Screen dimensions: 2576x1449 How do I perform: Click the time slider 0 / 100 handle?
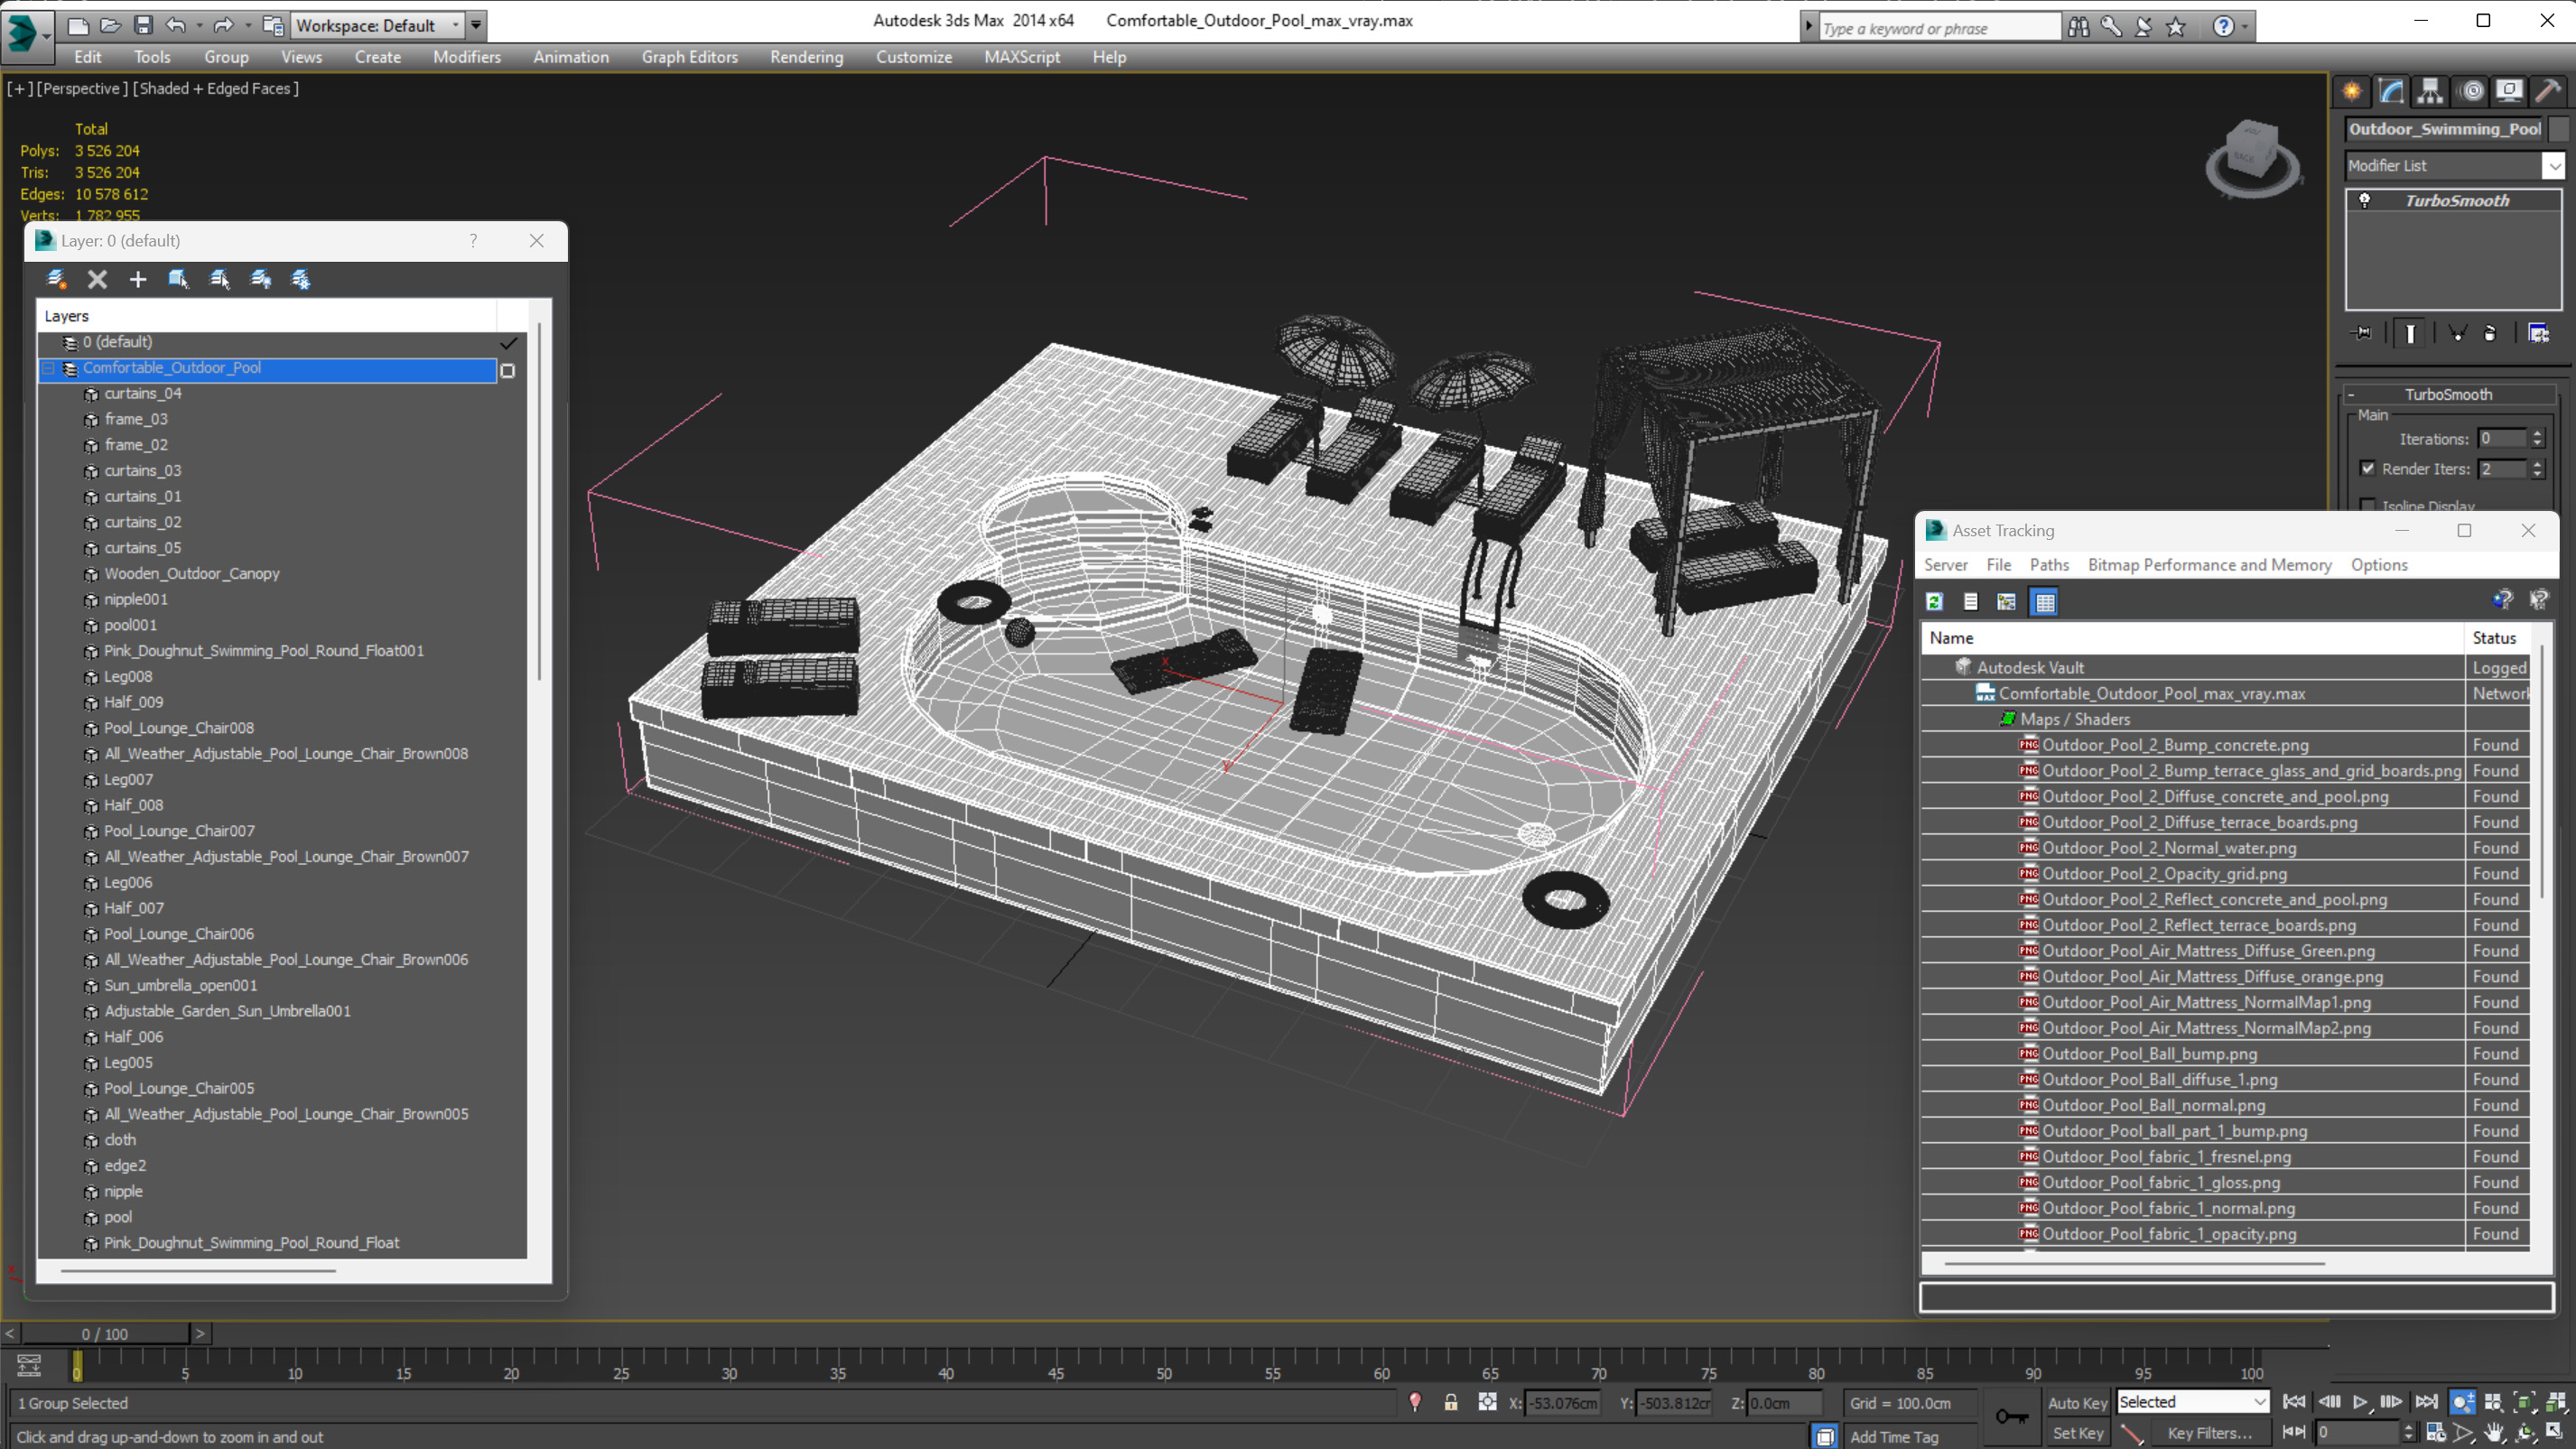coord(105,1334)
